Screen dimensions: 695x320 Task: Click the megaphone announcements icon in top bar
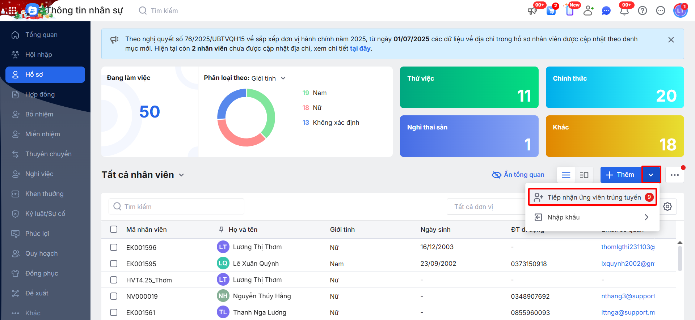pyautogui.click(x=532, y=10)
